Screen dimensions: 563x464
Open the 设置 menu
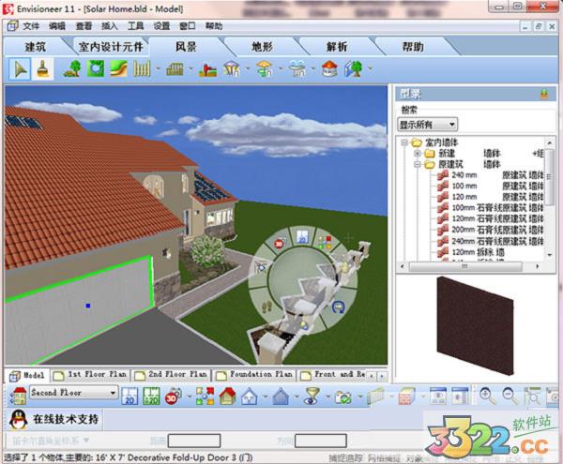tap(161, 26)
